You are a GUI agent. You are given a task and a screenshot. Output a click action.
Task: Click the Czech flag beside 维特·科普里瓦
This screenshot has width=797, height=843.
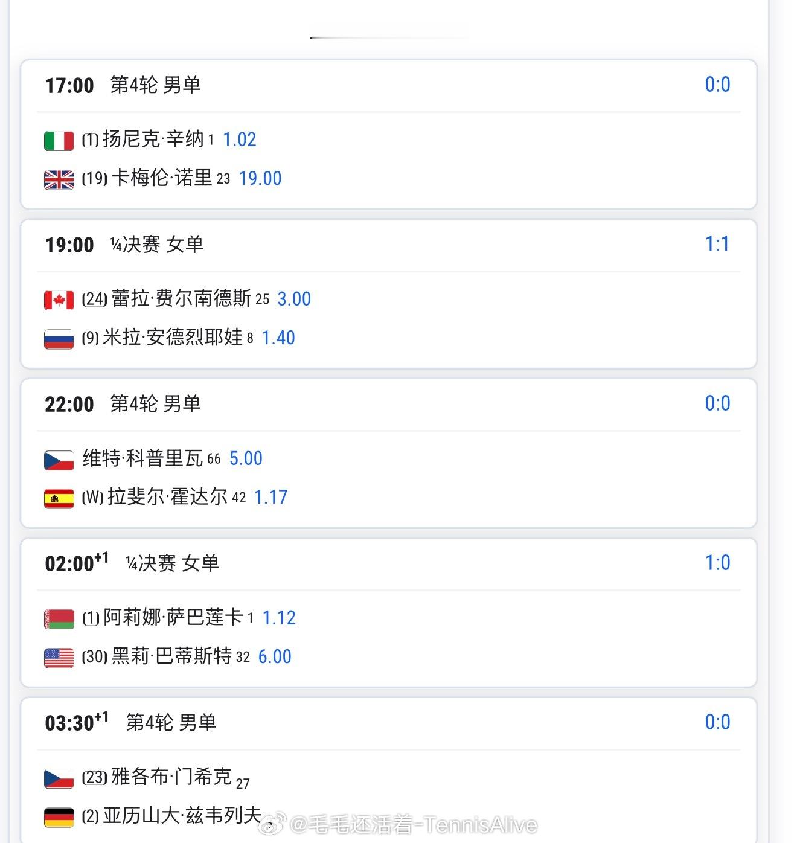point(59,460)
